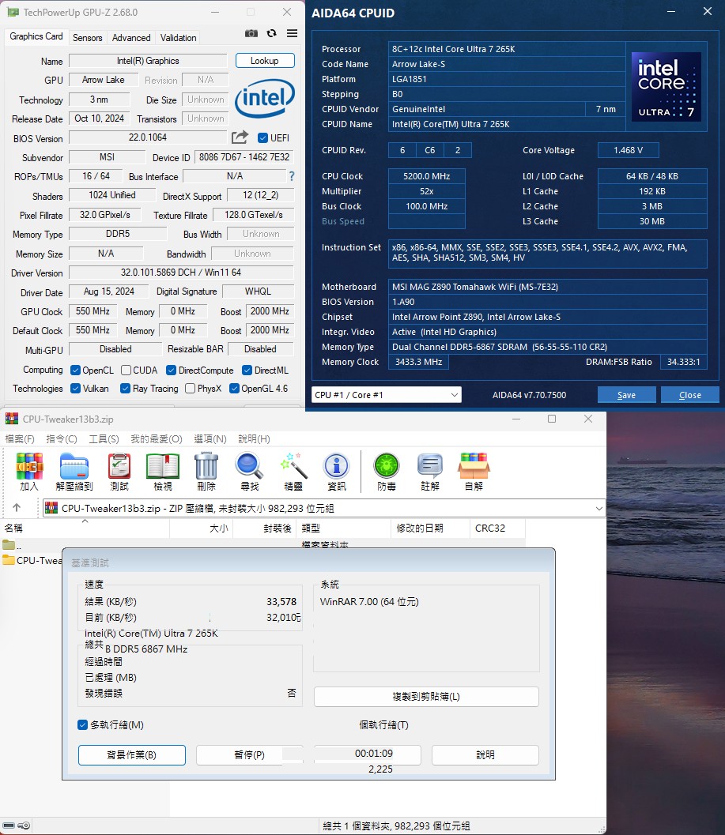
Task: Toggle the multithreading (多執行緒) checkbox
Action: (83, 724)
